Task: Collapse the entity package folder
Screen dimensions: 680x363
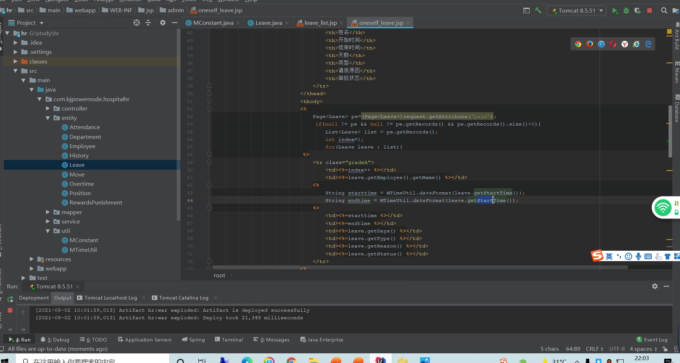Action: tap(48, 118)
